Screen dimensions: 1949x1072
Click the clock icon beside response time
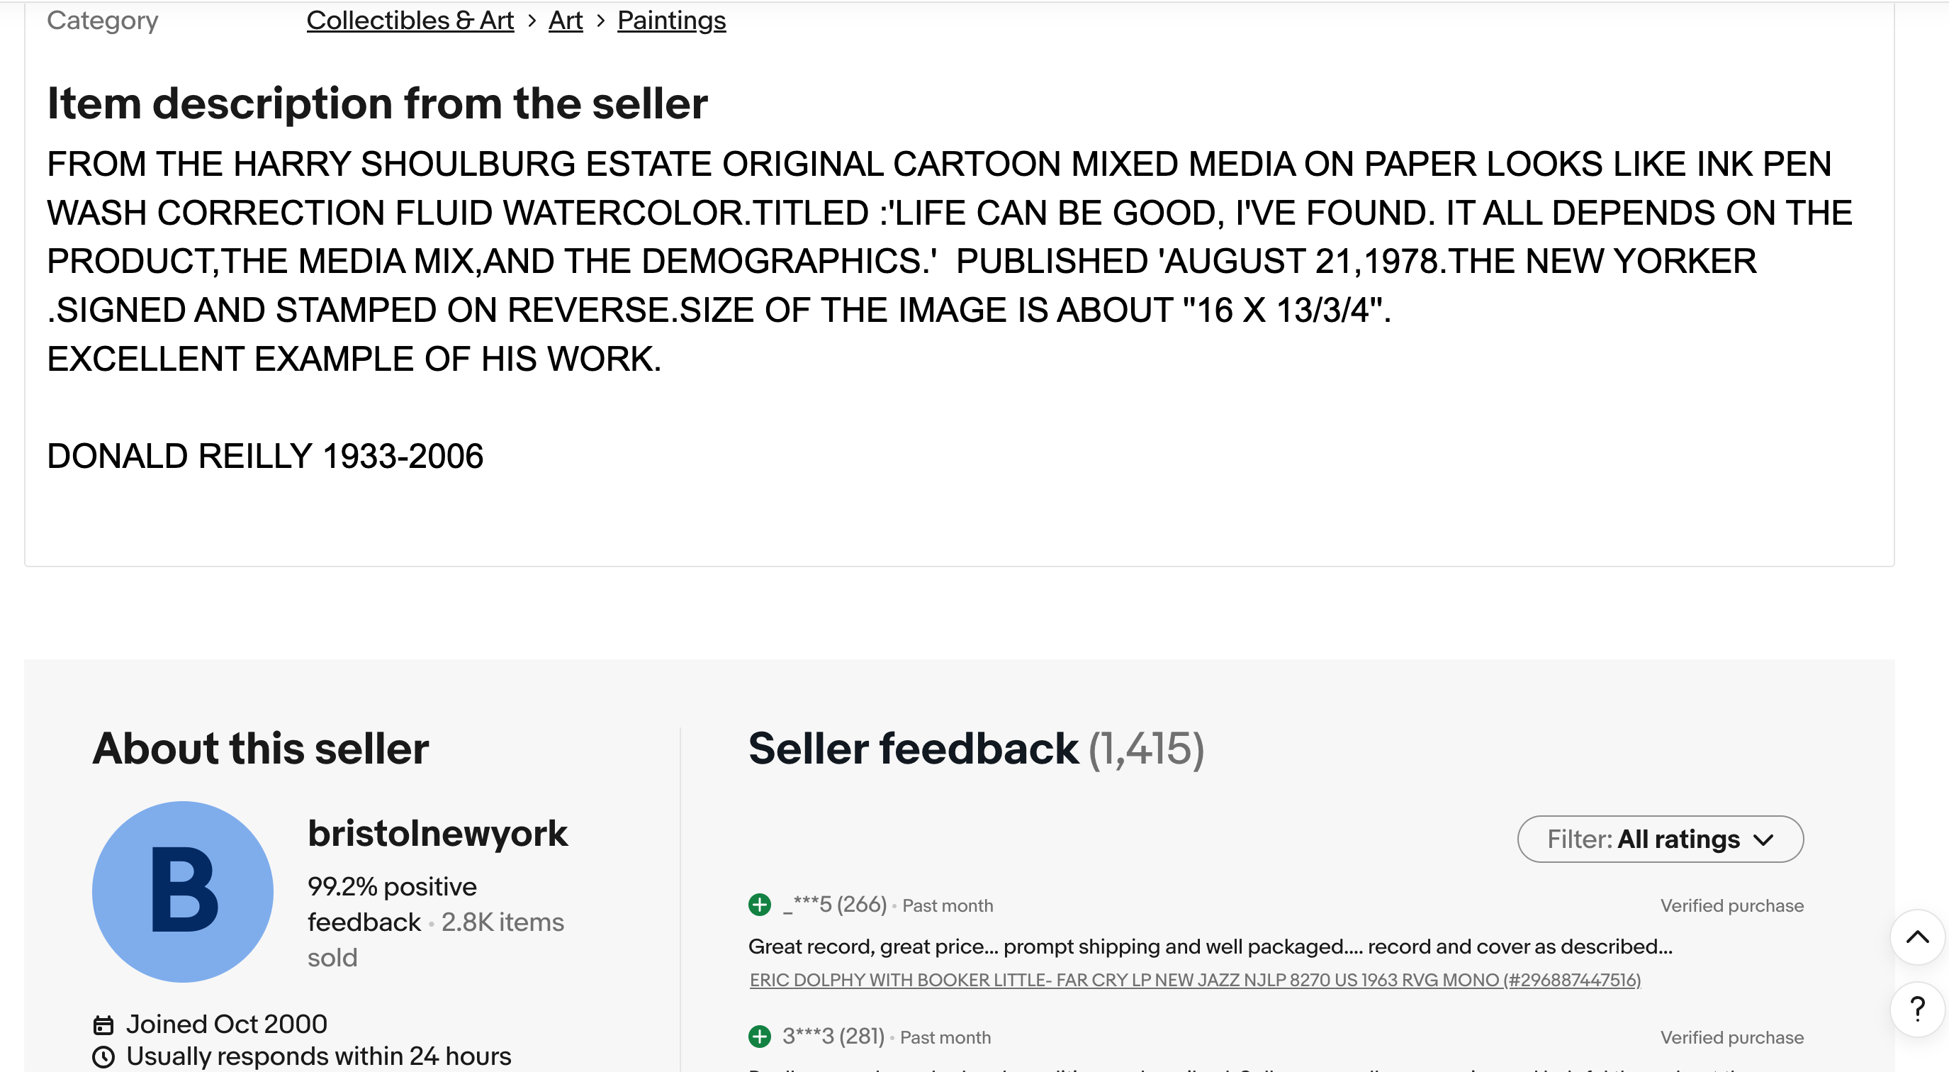(103, 1057)
